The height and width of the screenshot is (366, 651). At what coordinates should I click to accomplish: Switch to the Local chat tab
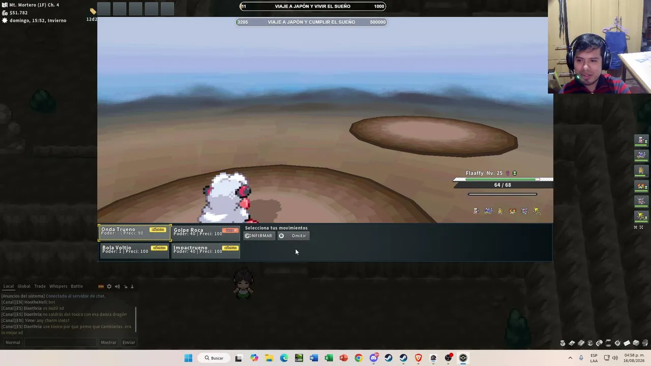[9, 286]
